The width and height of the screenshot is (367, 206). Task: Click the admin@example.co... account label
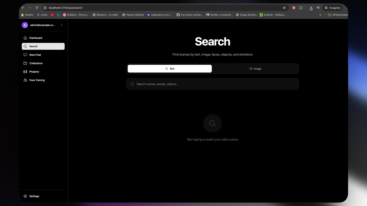click(43, 25)
